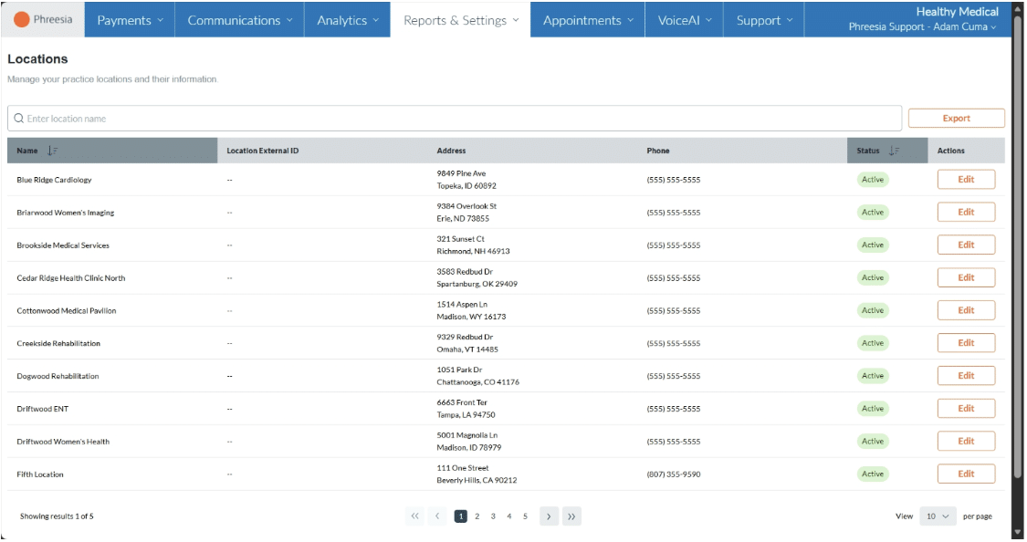Click Dogwood Rehabilitation name
This screenshot has width=1027, height=542.
click(x=58, y=376)
